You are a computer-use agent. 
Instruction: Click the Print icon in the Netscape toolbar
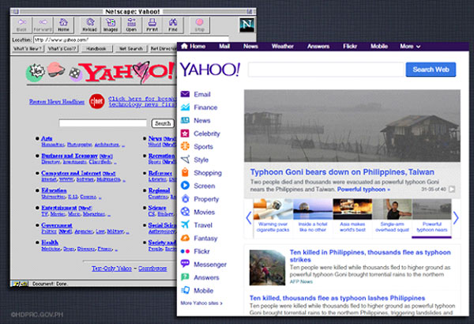152,25
